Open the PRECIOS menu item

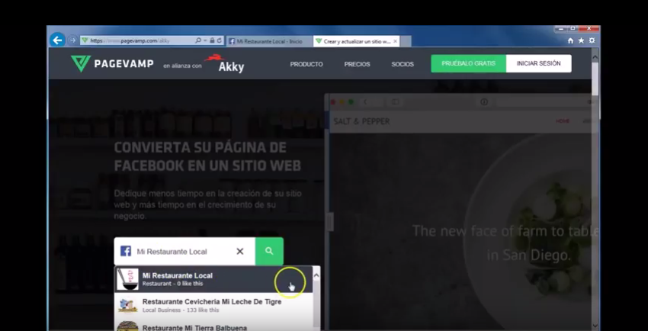pyautogui.click(x=357, y=64)
